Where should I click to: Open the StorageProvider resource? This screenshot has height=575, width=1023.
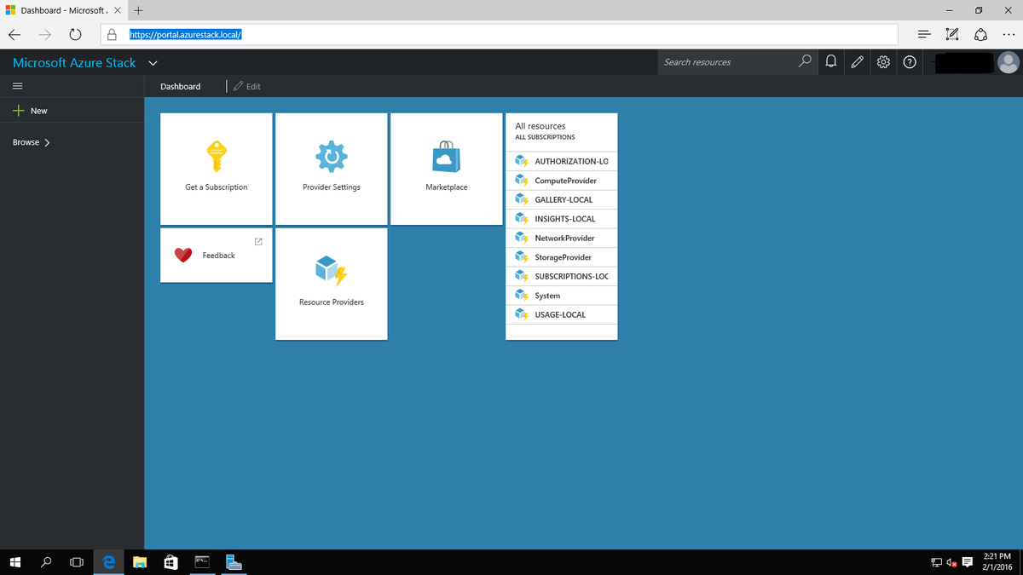[x=562, y=257]
